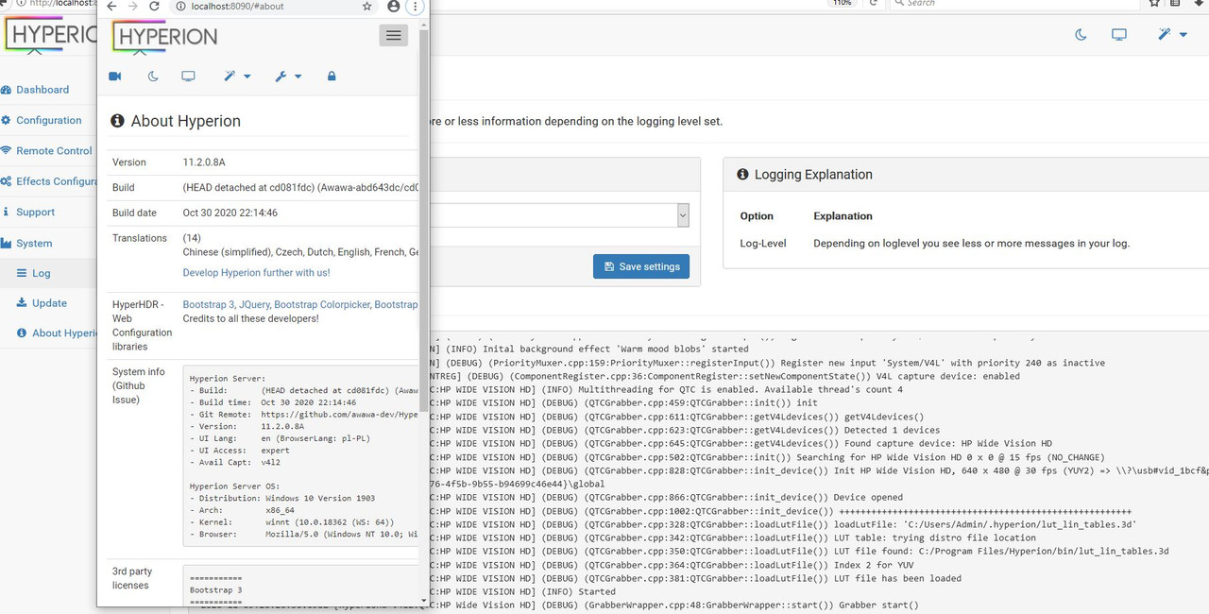The width and height of the screenshot is (1209, 614).
Task: Toggle the hamburger menu button in About window
Action: click(394, 36)
